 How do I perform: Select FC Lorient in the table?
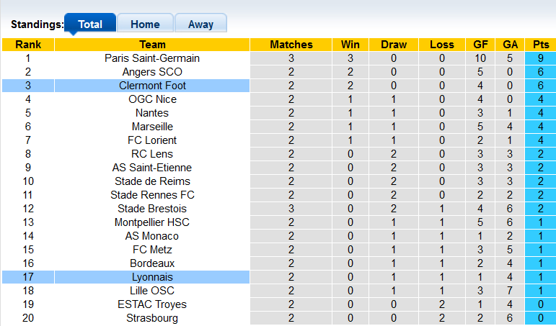click(x=152, y=140)
